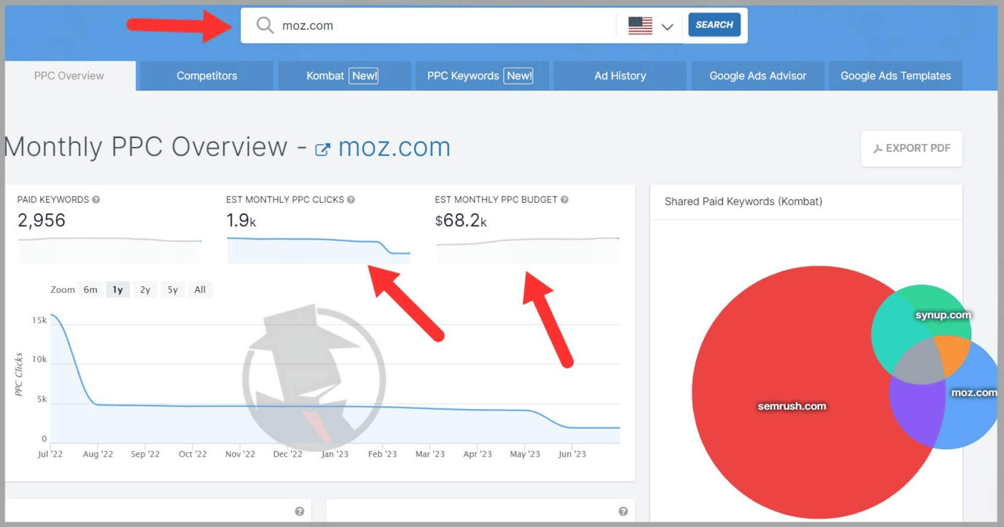Switch to the Ad History tab

pos(620,76)
